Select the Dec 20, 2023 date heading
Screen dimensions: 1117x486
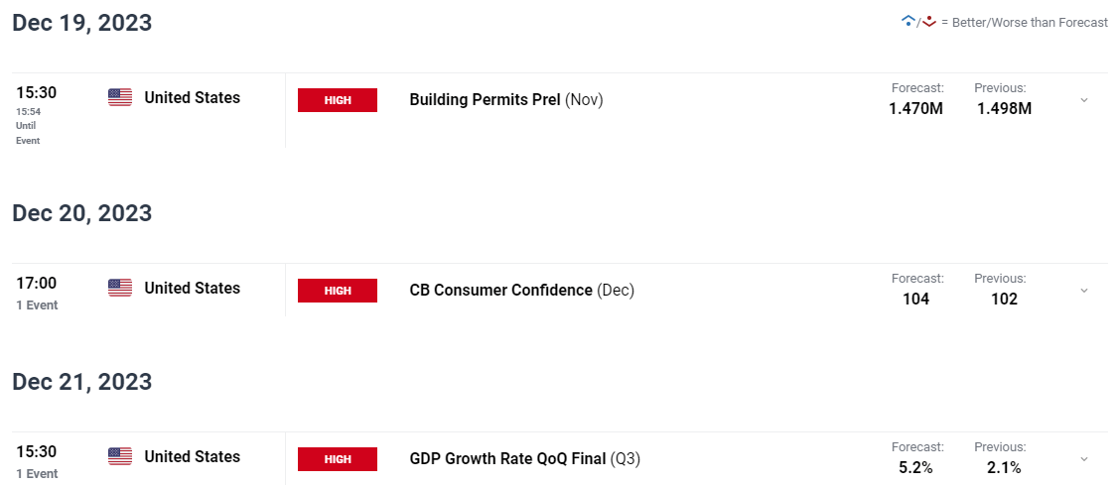tap(82, 213)
